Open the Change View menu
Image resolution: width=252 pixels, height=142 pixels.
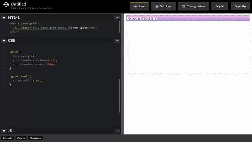(193, 6)
